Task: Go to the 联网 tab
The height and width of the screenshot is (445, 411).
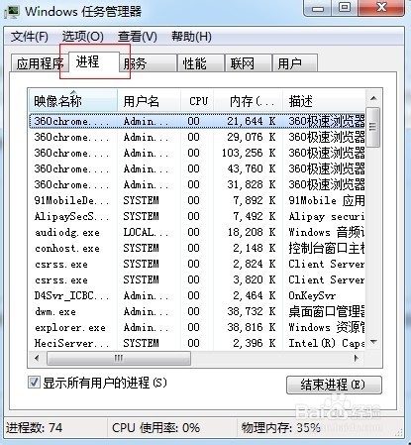Action: pyautogui.click(x=248, y=63)
